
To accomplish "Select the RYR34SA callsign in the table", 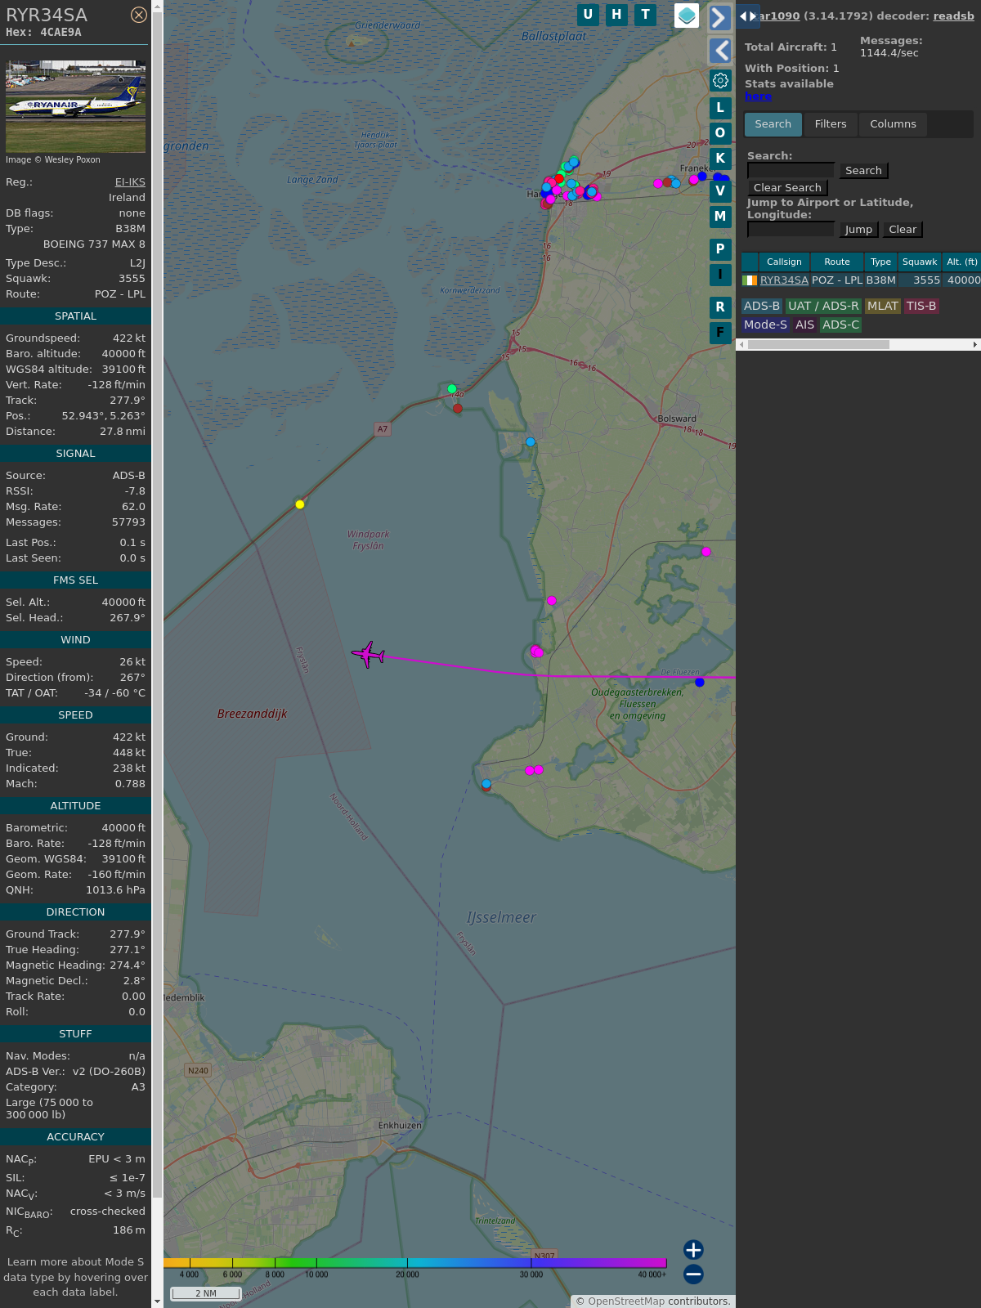I will tap(784, 280).
